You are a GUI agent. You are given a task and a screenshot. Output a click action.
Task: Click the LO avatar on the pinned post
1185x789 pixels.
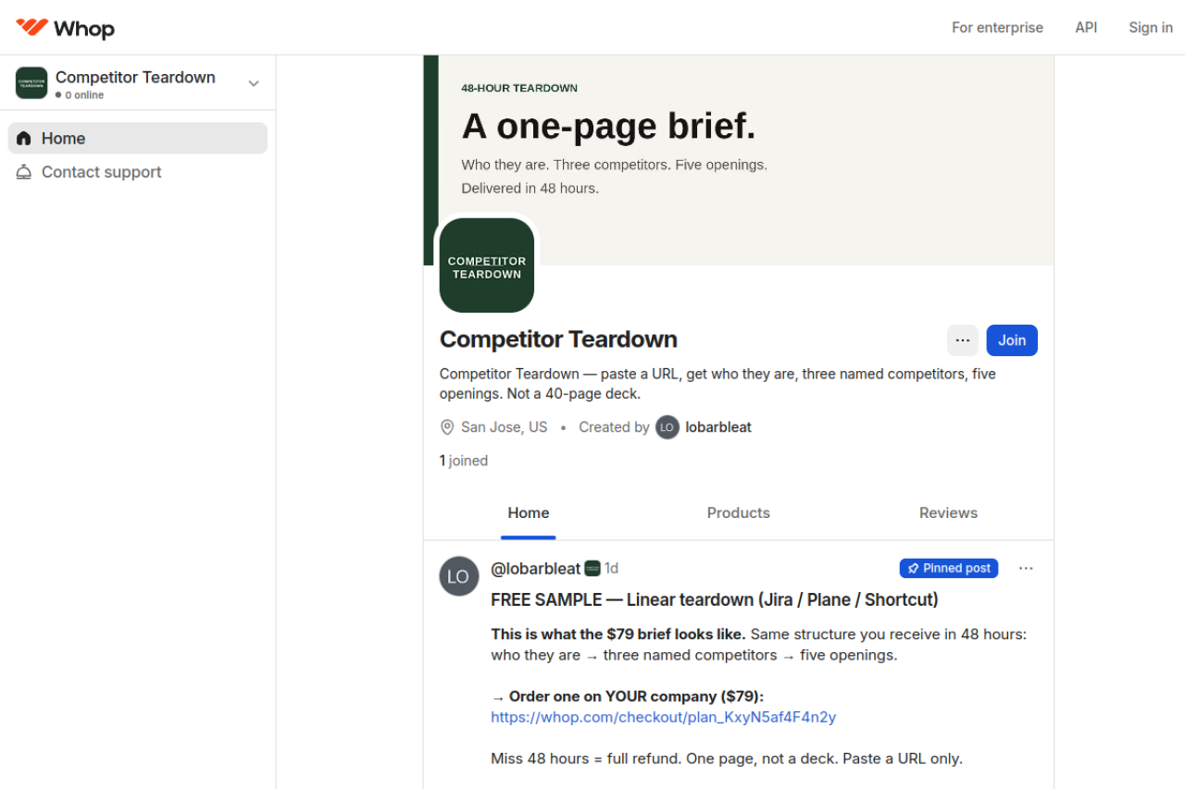(x=459, y=576)
